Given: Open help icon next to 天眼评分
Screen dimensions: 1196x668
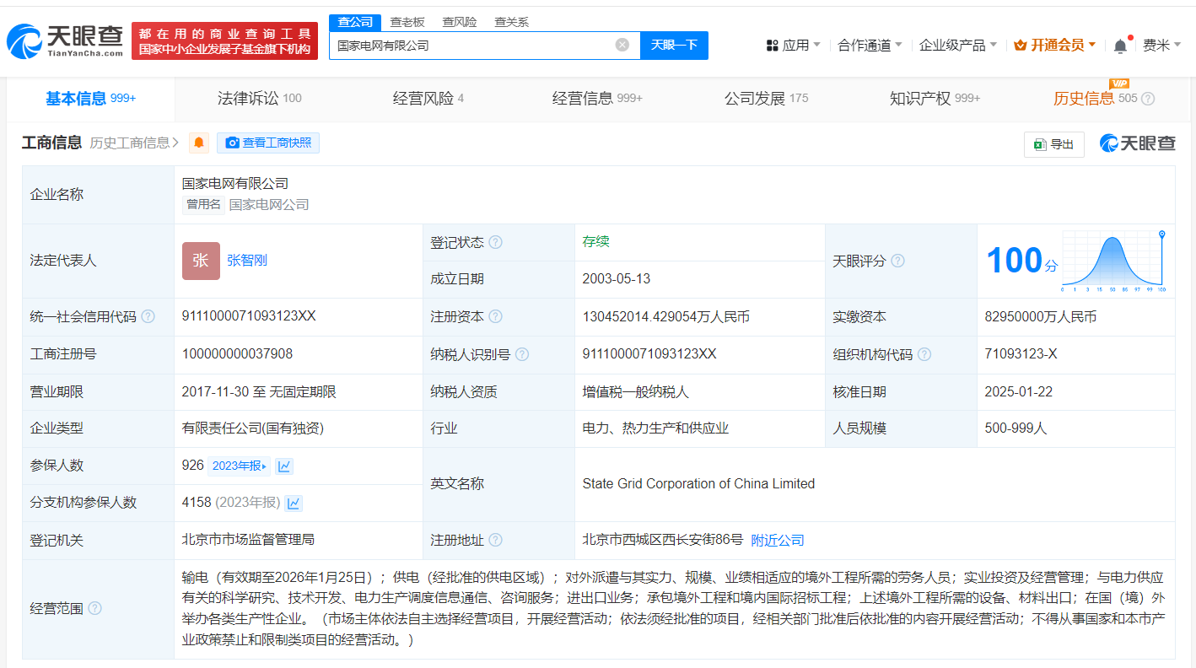Looking at the screenshot, I should (897, 261).
